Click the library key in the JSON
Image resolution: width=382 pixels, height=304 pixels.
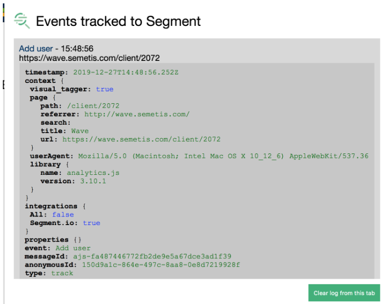point(45,164)
